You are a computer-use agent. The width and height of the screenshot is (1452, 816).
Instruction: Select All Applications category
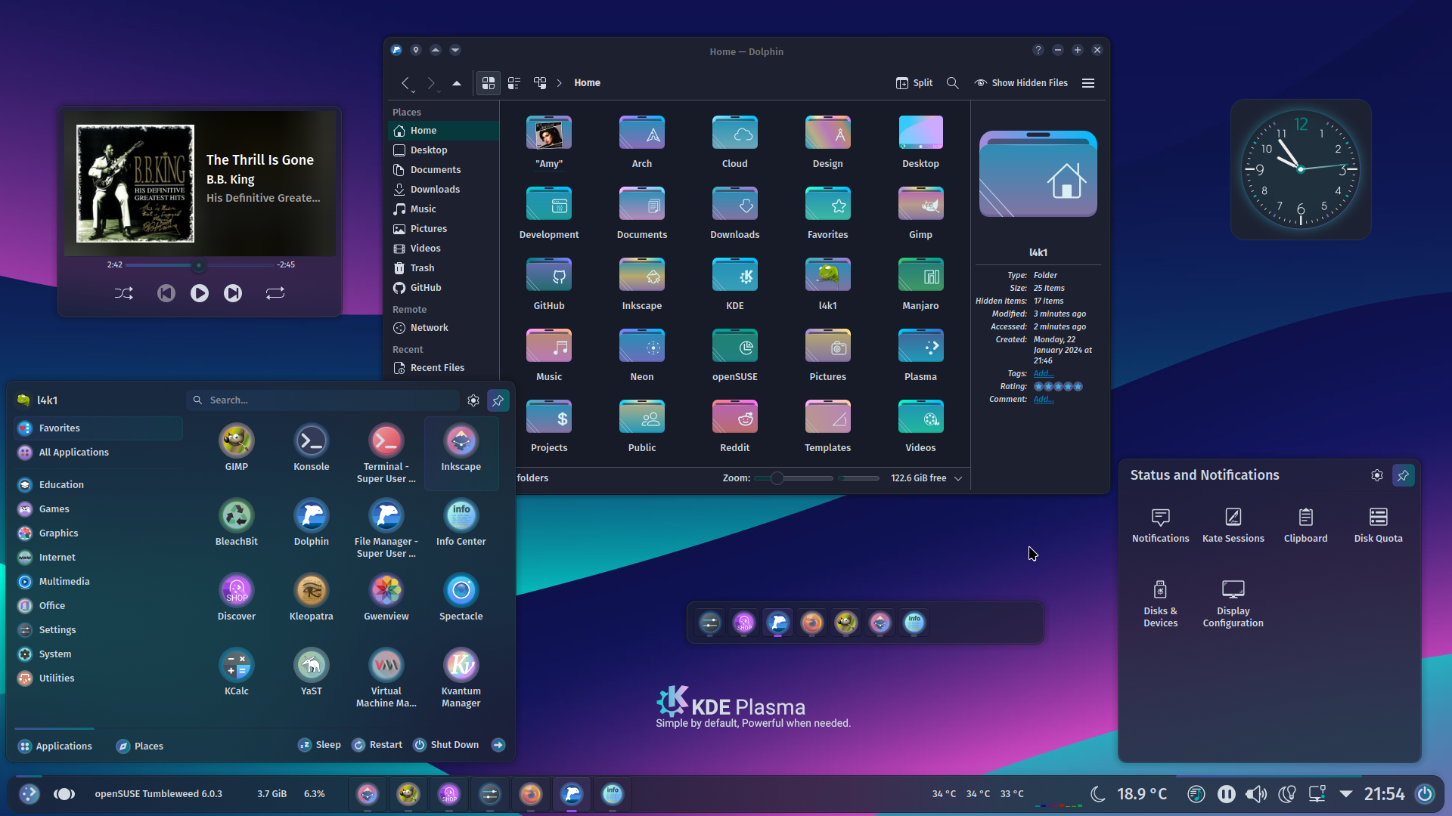[x=98, y=453]
